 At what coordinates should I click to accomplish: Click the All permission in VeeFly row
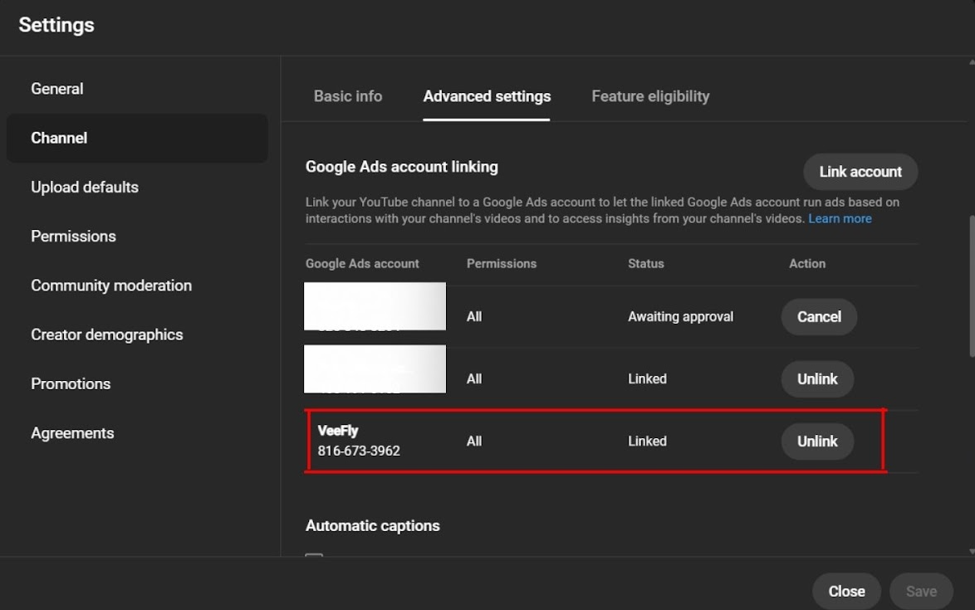(474, 441)
